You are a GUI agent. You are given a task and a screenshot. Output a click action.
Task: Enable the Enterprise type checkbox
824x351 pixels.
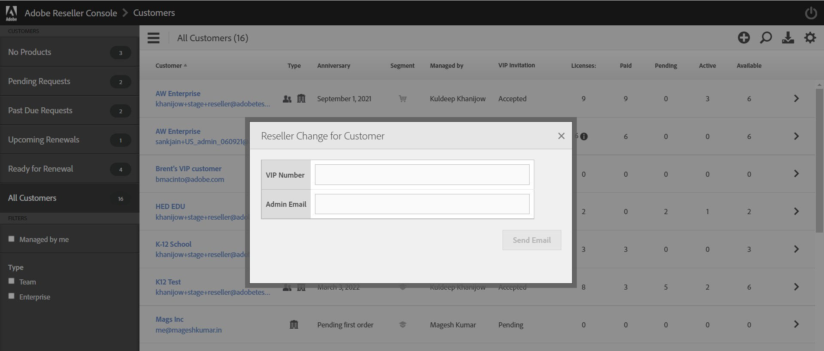12,296
